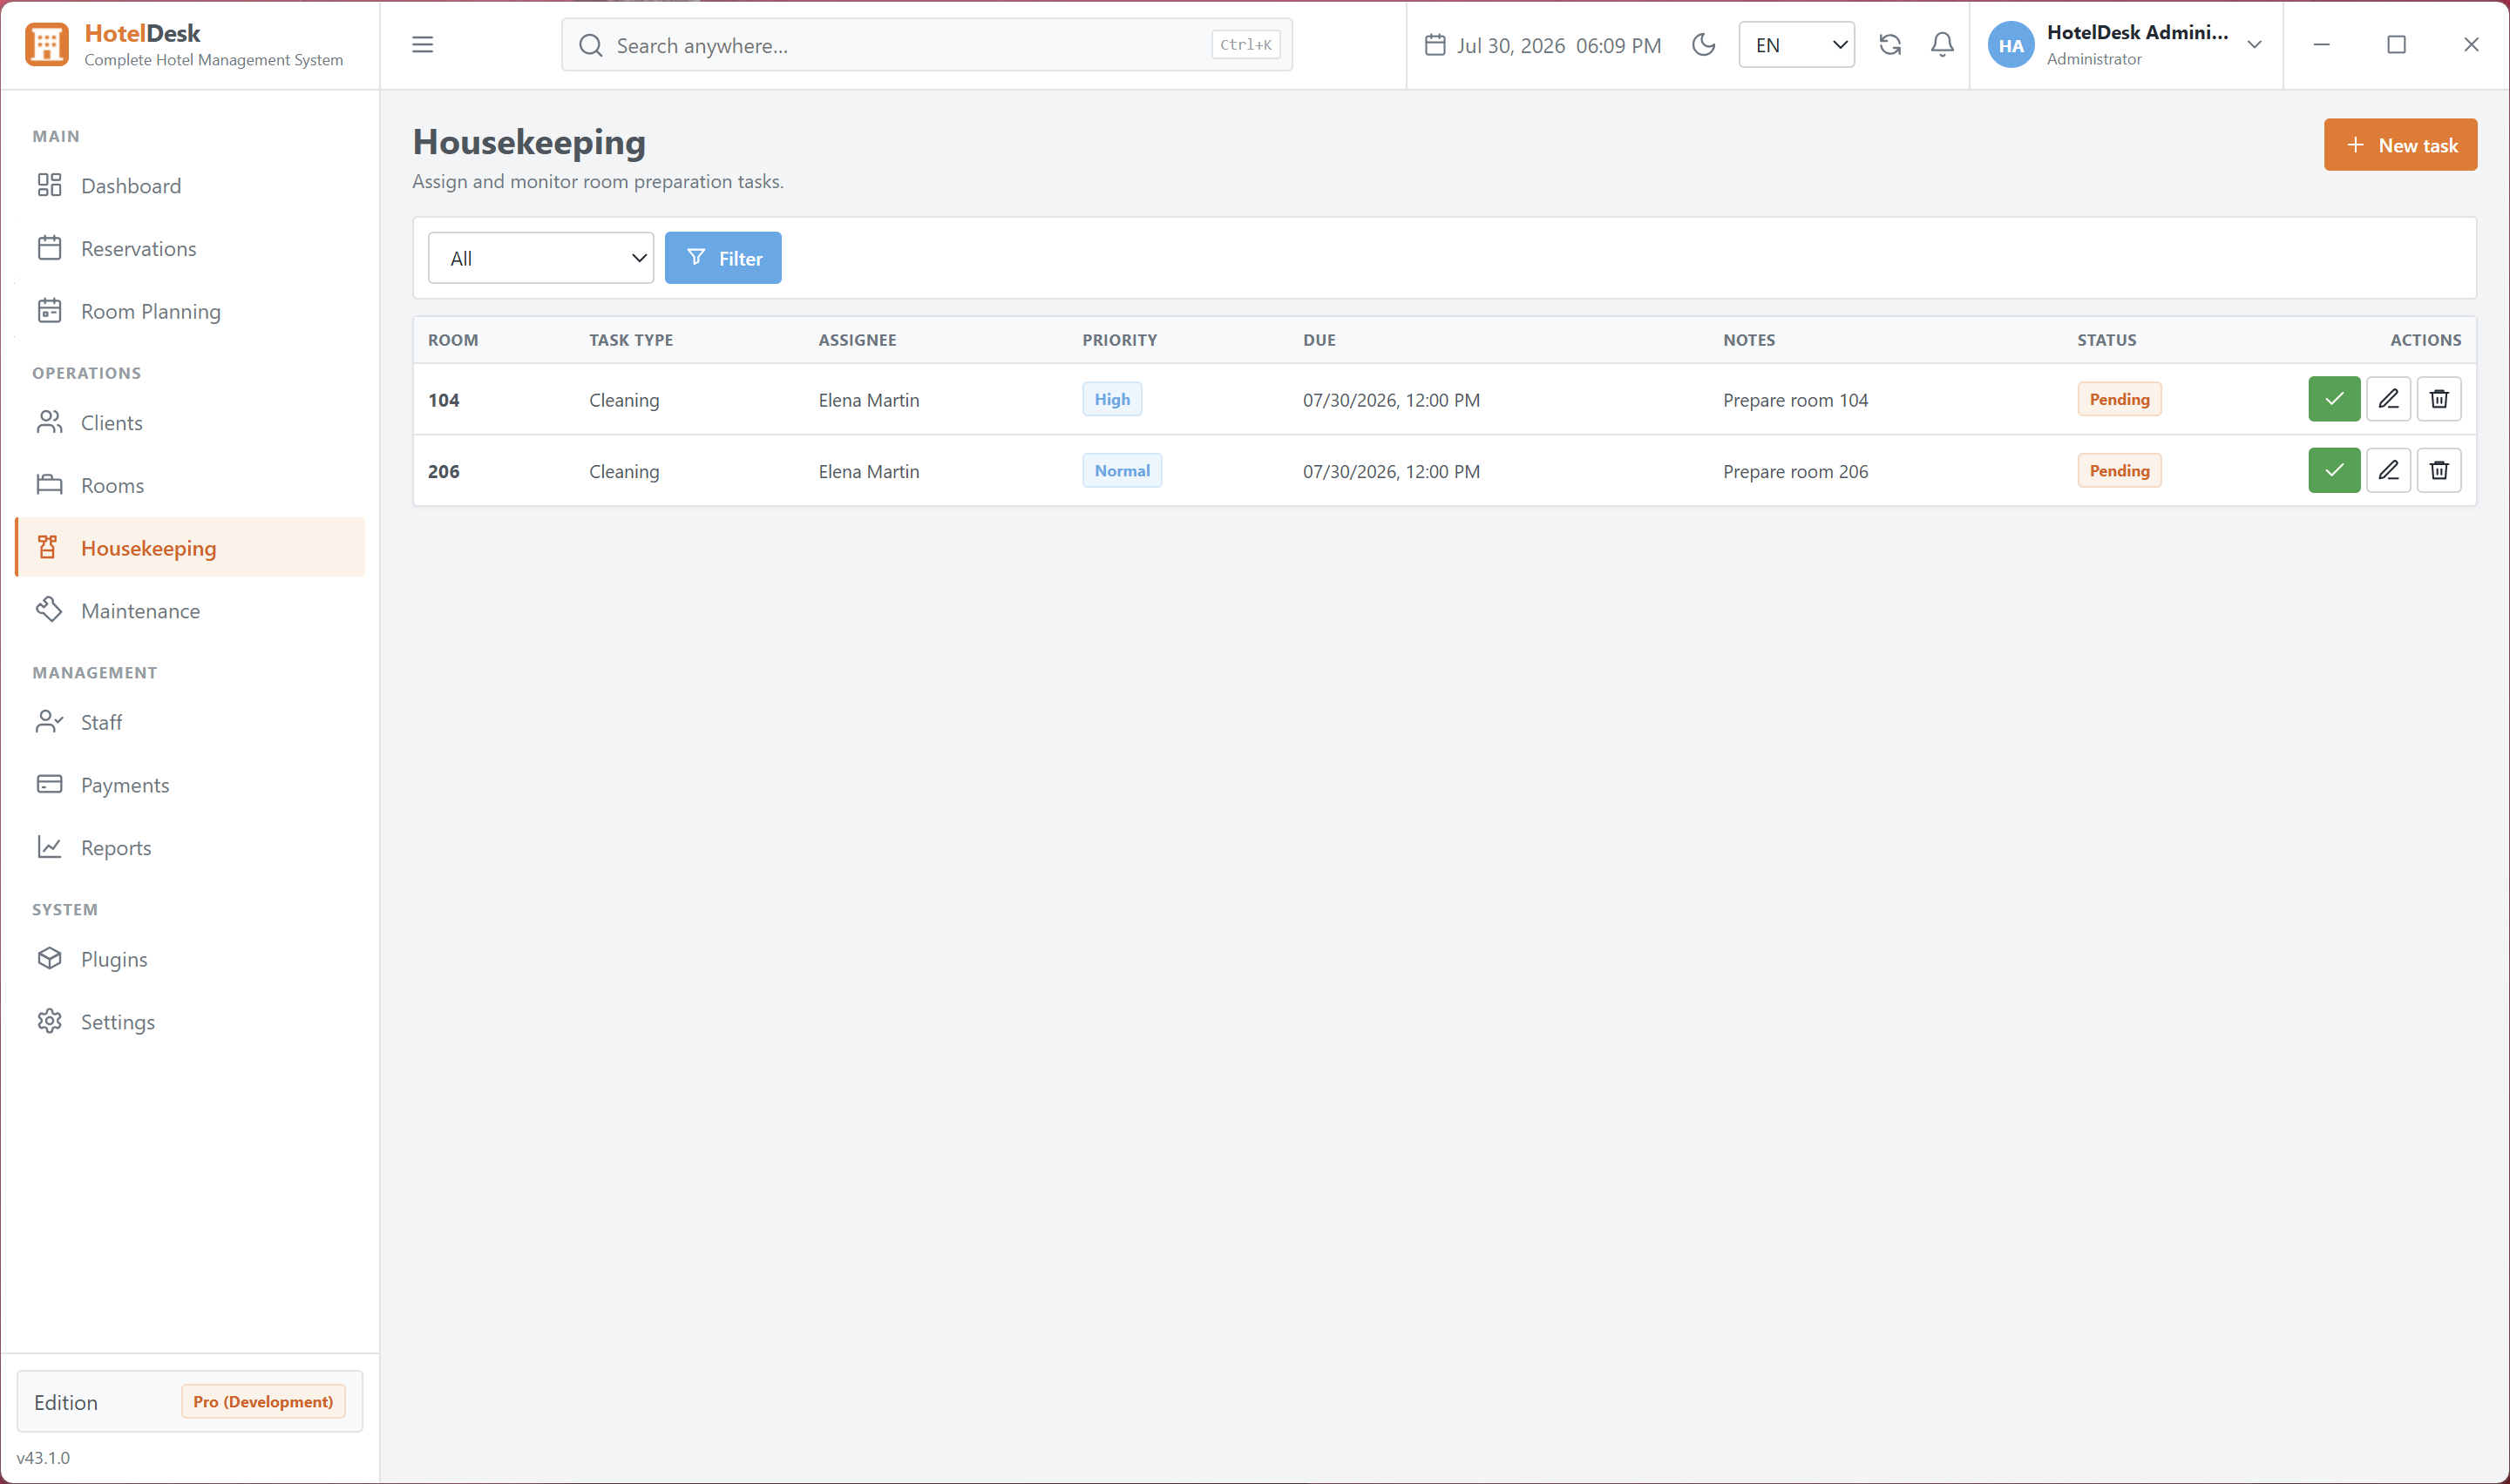The width and height of the screenshot is (2510, 1484).
Task: Click Cleaning task type in room 104 row
Action: pos(624,400)
